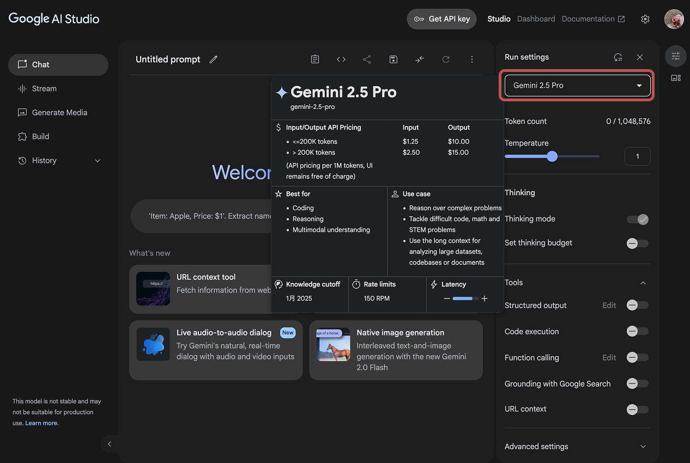Image resolution: width=690 pixels, height=463 pixels.
Task: Click the reset defaults icon in Run settings
Action: click(x=618, y=57)
